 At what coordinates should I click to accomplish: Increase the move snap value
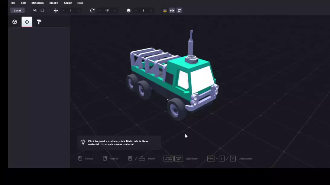79,11
